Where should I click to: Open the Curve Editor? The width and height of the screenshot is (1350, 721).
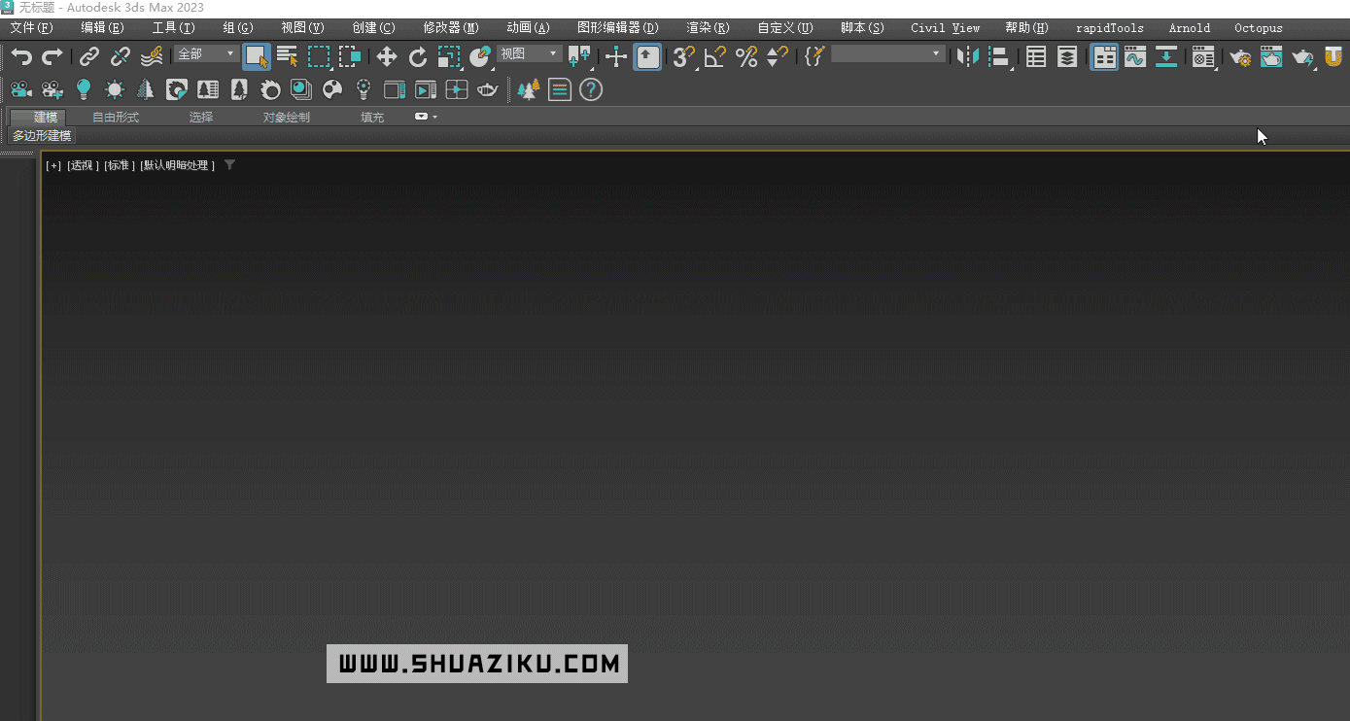[1135, 57]
